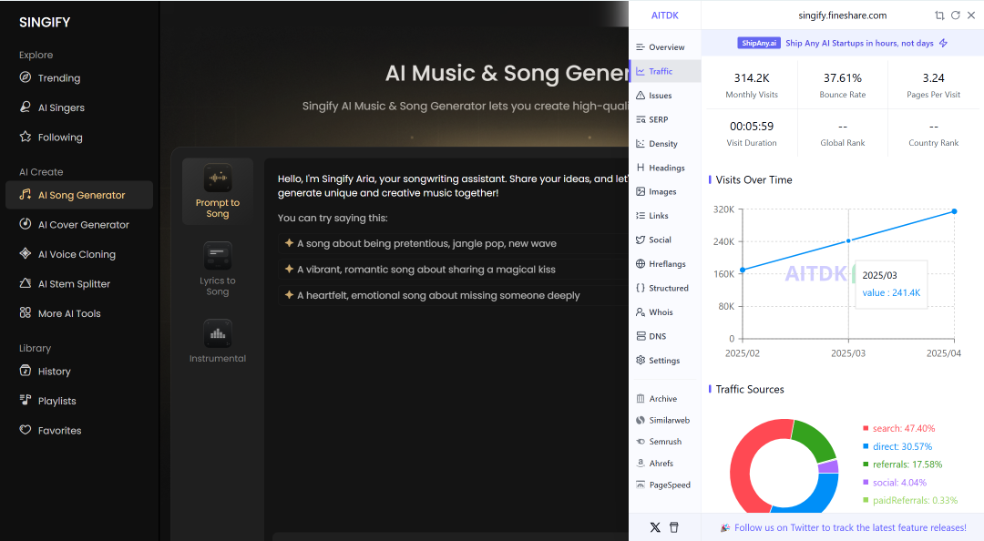The height and width of the screenshot is (541, 984).
Task: Open Structured tab in AITDK
Action: pyautogui.click(x=664, y=288)
